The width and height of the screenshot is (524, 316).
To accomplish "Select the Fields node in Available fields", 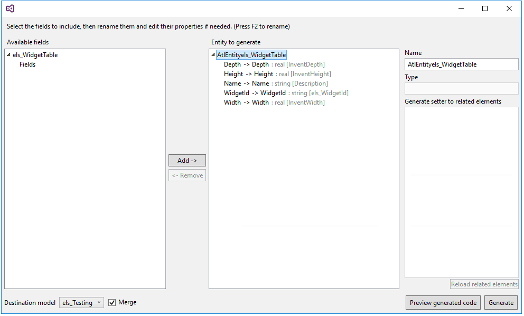I will coord(27,64).
